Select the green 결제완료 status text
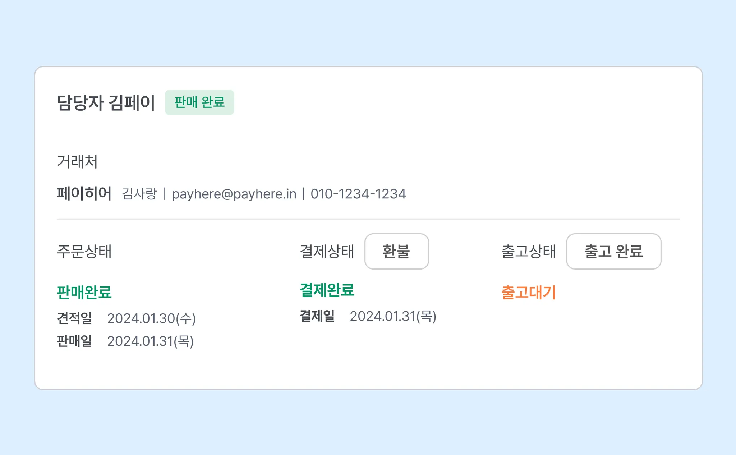The image size is (736, 455). (327, 290)
